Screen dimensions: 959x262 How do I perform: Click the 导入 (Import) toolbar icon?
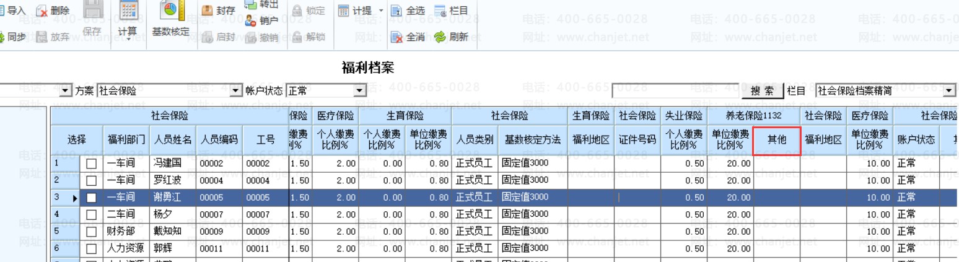point(5,11)
